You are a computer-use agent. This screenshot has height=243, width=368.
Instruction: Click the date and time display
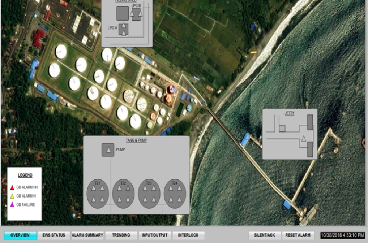coord(342,235)
